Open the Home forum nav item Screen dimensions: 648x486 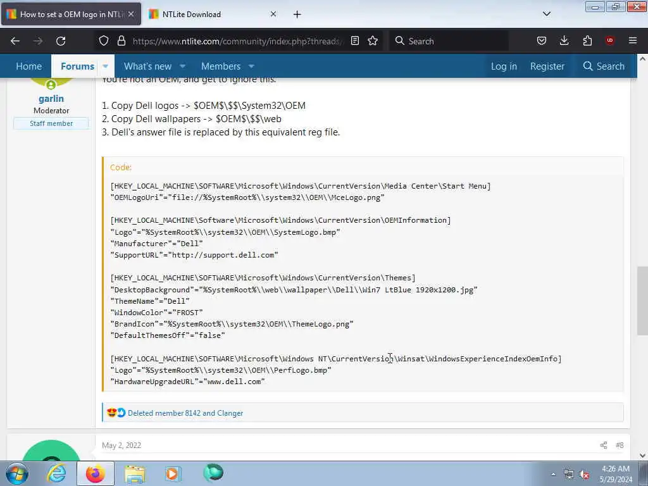coord(28,66)
